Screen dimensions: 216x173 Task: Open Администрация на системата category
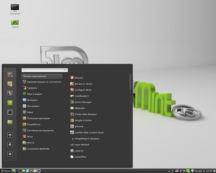pyautogui.click(x=42, y=82)
